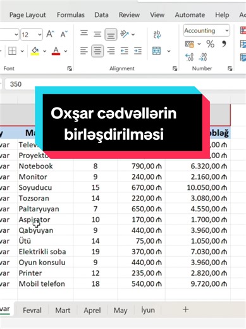The image size is (246, 329).
Task: Select the quantity cell showing 19
Action: coord(95,252)
